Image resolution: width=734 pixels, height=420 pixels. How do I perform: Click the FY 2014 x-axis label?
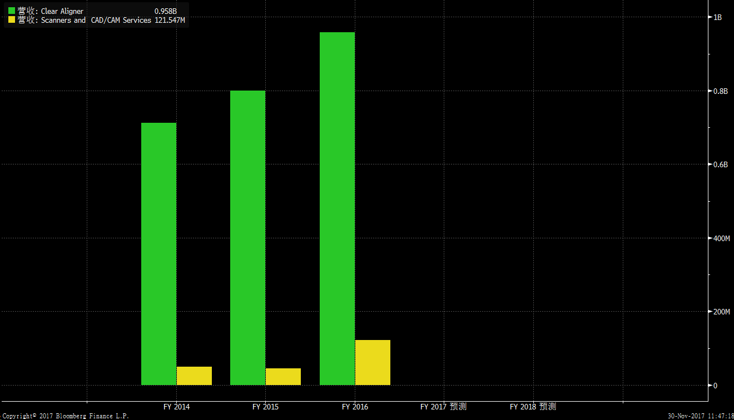pyautogui.click(x=176, y=407)
